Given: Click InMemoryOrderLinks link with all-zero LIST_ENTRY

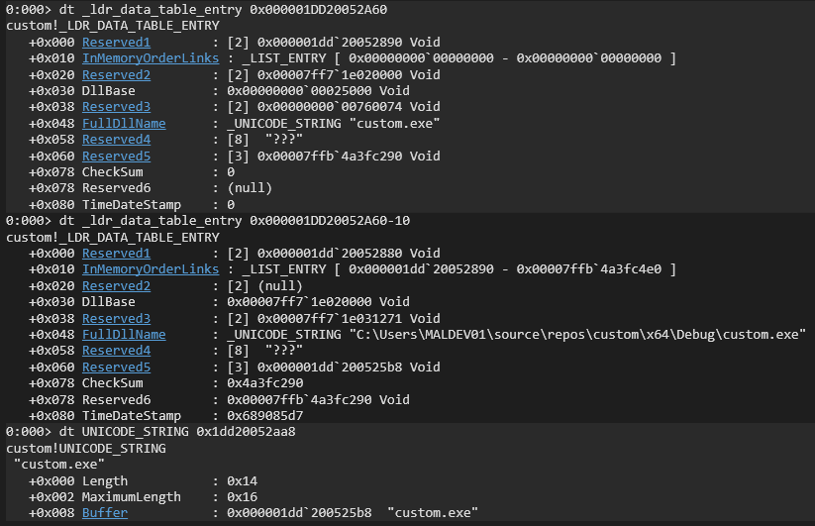Looking at the screenshot, I should tap(151, 58).
